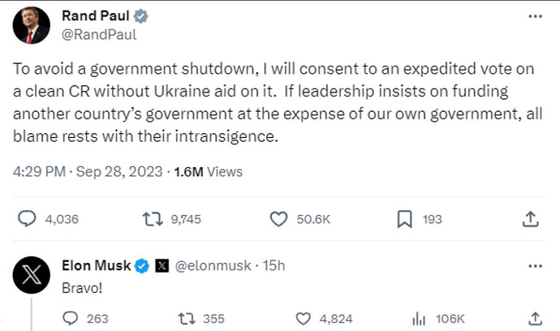Viewport: 560px width, 331px height.
Task: Like Elon Musk's Bravo reply
Action: [x=304, y=319]
